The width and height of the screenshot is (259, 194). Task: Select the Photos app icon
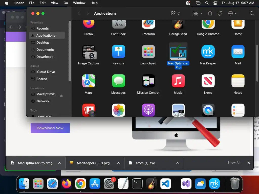click(118, 110)
